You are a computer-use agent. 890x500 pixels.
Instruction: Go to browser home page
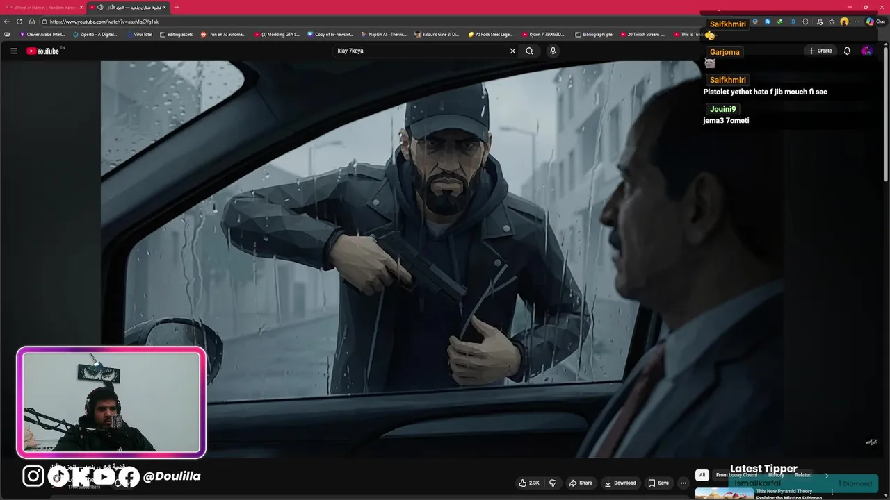coord(32,22)
